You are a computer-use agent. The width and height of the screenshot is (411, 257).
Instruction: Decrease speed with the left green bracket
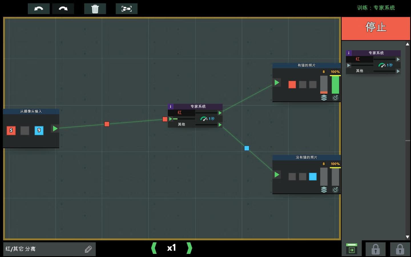point(154,248)
